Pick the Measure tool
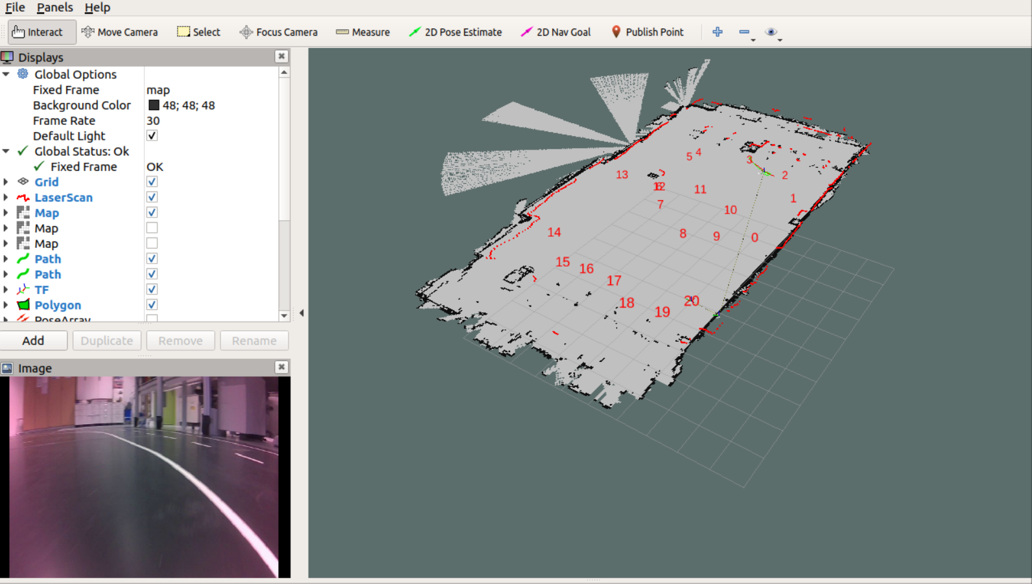The image size is (1032, 584). click(363, 32)
